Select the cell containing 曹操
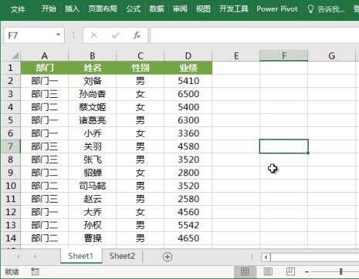Screen dimensions: 359x279 click(93, 238)
